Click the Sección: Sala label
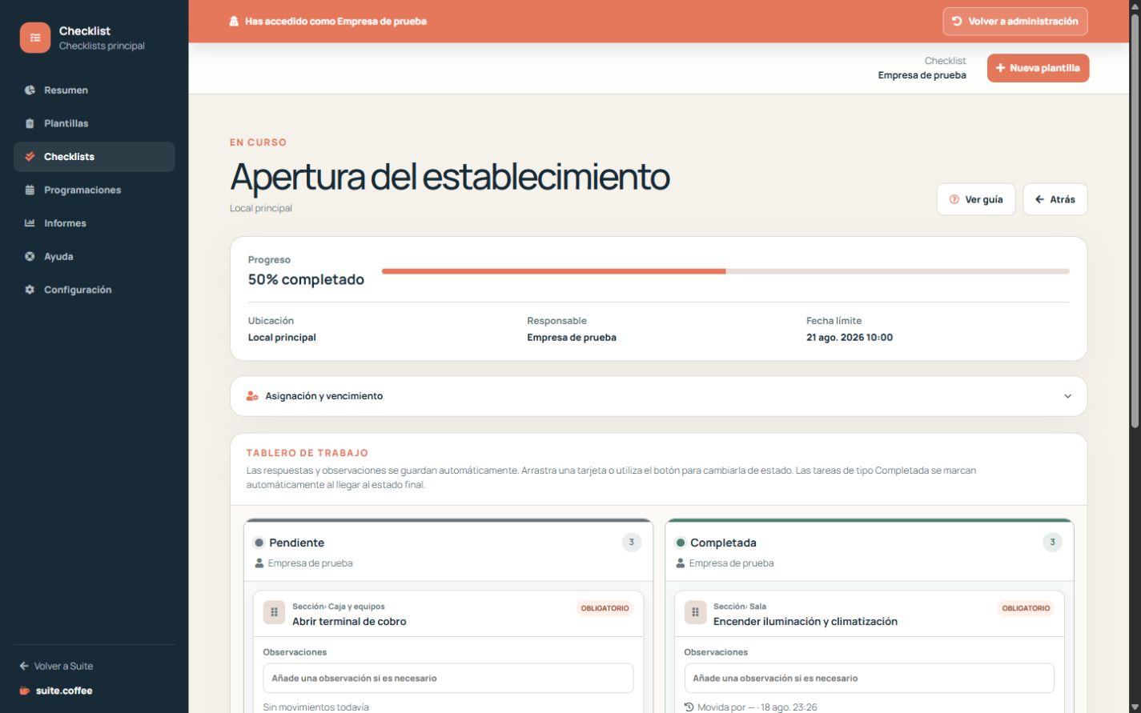This screenshot has height=713, width=1141. (x=740, y=607)
